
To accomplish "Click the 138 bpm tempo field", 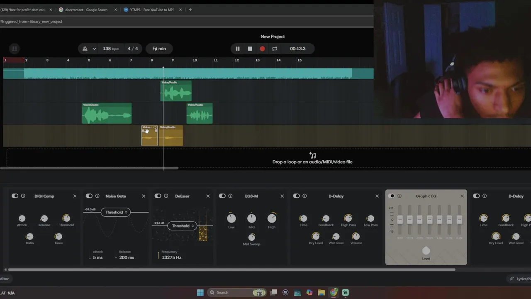I will 111,49.
